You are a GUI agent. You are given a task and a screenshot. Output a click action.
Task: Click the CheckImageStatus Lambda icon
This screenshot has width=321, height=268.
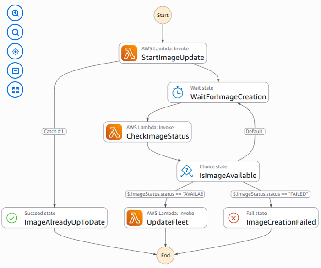[114, 132]
